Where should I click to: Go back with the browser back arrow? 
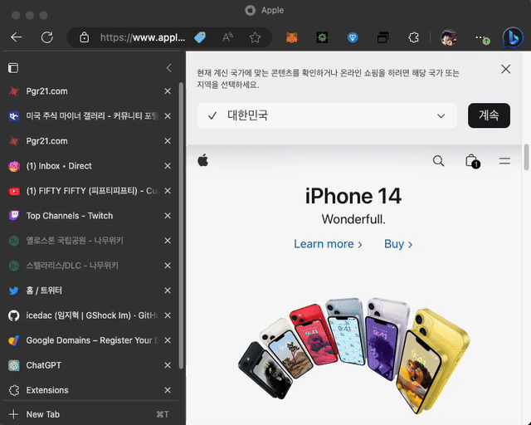[x=17, y=37]
